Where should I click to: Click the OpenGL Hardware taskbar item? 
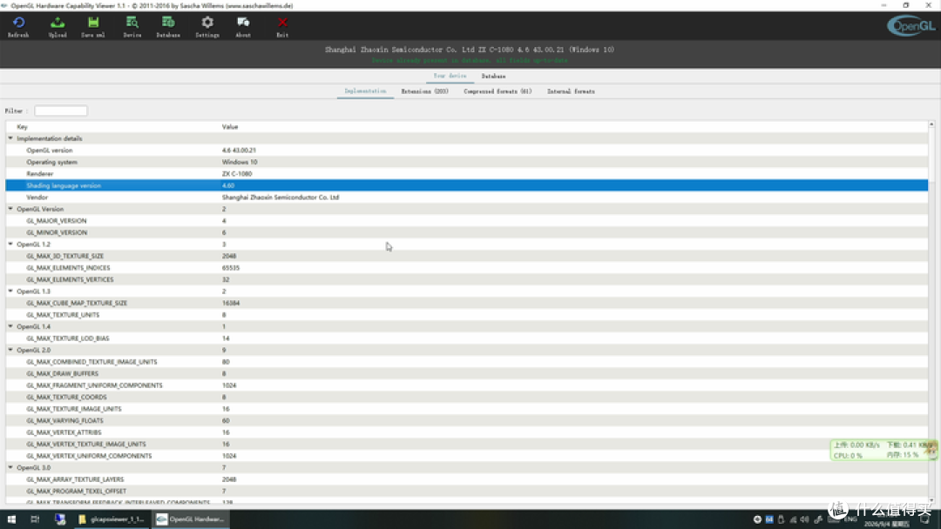click(x=191, y=519)
